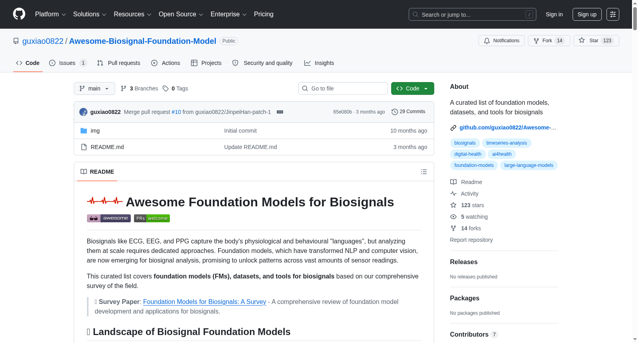Click the link icon next to repository URL
638x343 pixels.
[453, 128]
